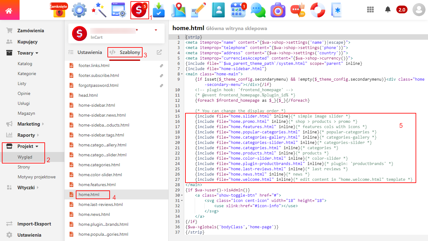
Task: Open the teal contacts book app
Action: pyautogui.click(x=218, y=10)
